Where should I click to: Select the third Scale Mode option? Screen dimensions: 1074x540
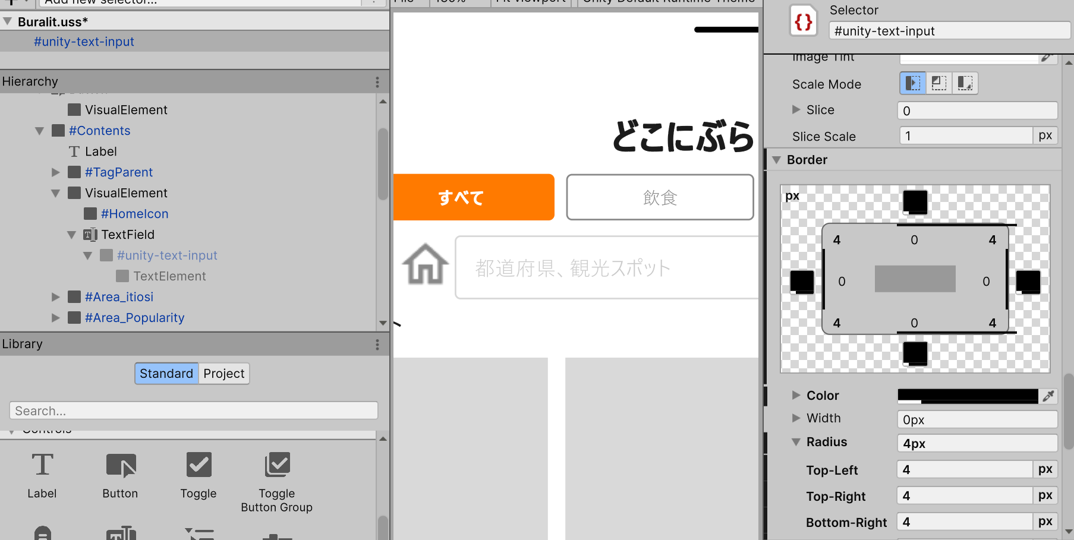(x=965, y=83)
